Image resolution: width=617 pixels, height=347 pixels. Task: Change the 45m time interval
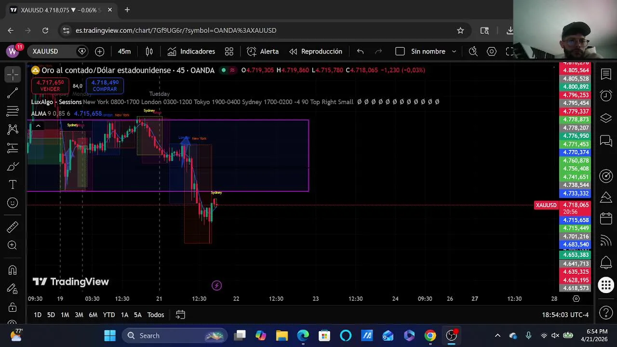coord(124,52)
